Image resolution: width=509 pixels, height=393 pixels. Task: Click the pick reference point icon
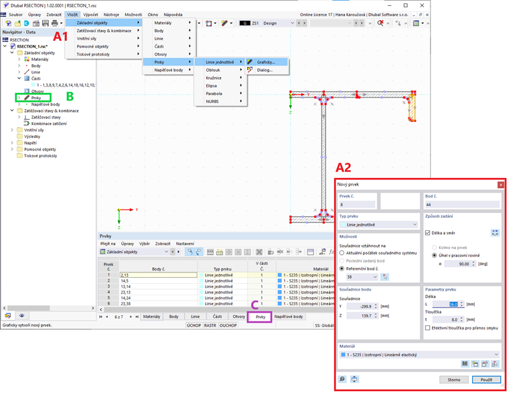pyautogui.click(x=384, y=277)
